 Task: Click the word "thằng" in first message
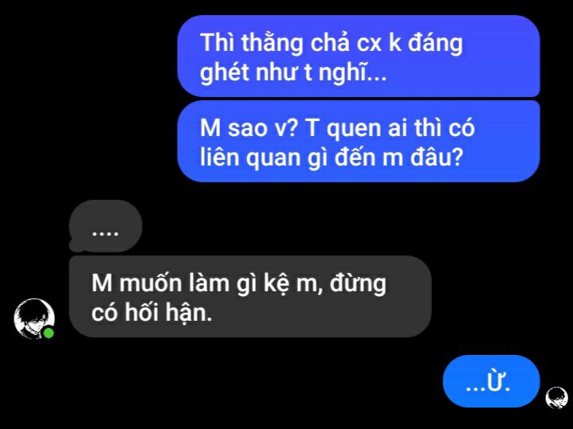tap(273, 43)
